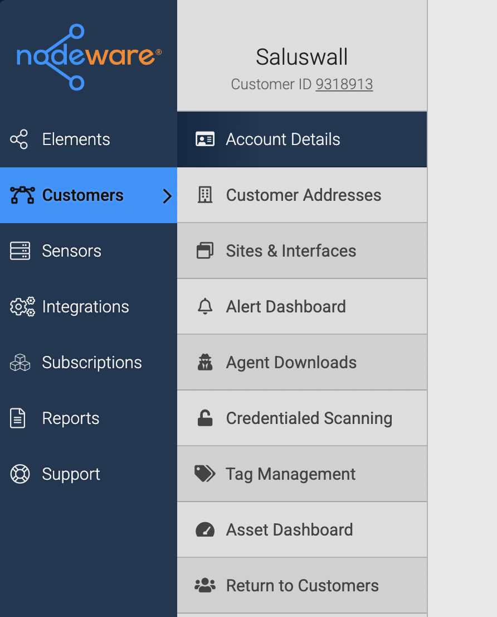Viewport: 497px width, 617px height.
Task: Click the Elements share-node icon
Action: pos(20,139)
